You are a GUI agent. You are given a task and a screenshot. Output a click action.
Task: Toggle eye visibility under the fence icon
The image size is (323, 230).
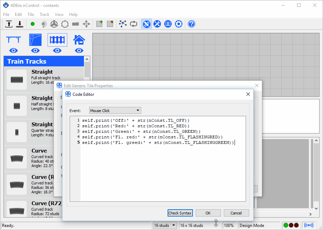pos(57,50)
